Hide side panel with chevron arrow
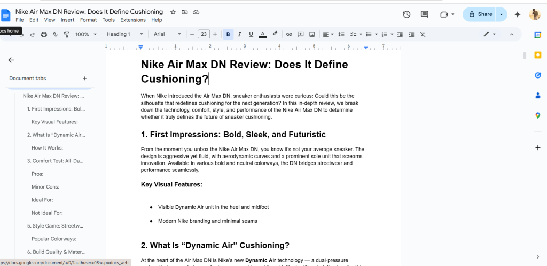The height and width of the screenshot is (266, 547). [538, 257]
